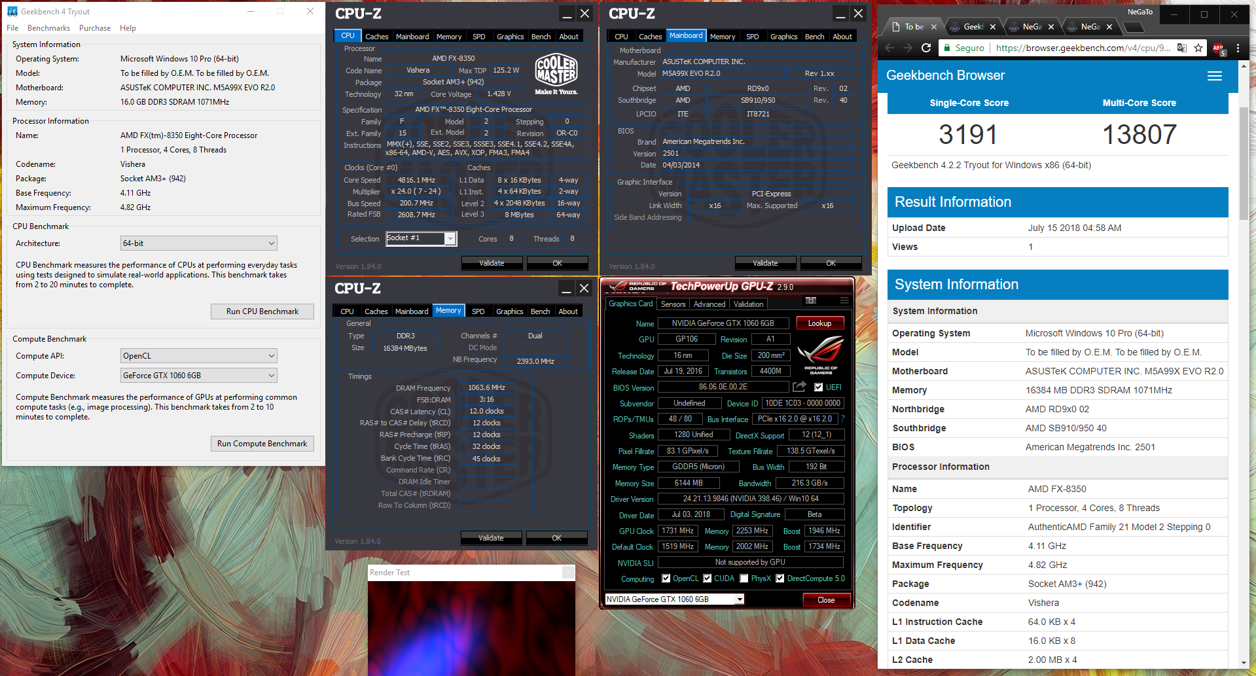Click GPU-Z Close button
The height and width of the screenshot is (676, 1256).
(x=826, y=600)
